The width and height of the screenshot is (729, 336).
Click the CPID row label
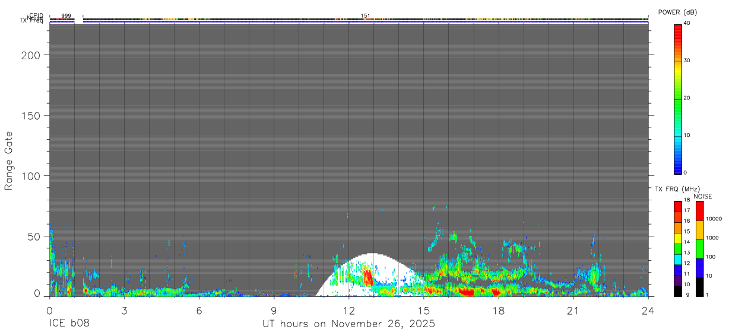point(37,15)
